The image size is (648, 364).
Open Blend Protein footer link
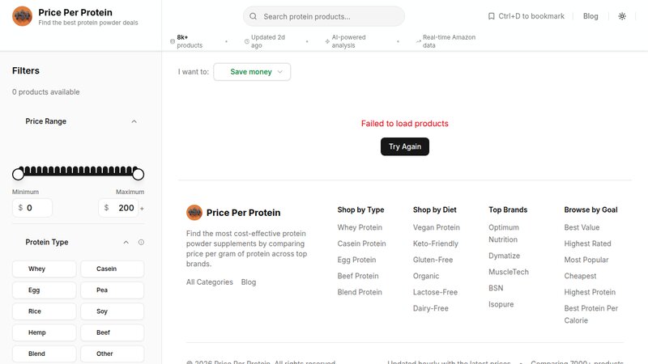coord(360,292)
